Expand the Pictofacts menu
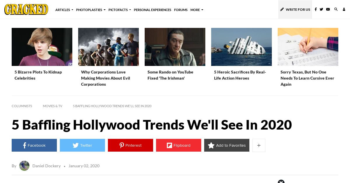 pyautogui.click(x=120, y=10)
